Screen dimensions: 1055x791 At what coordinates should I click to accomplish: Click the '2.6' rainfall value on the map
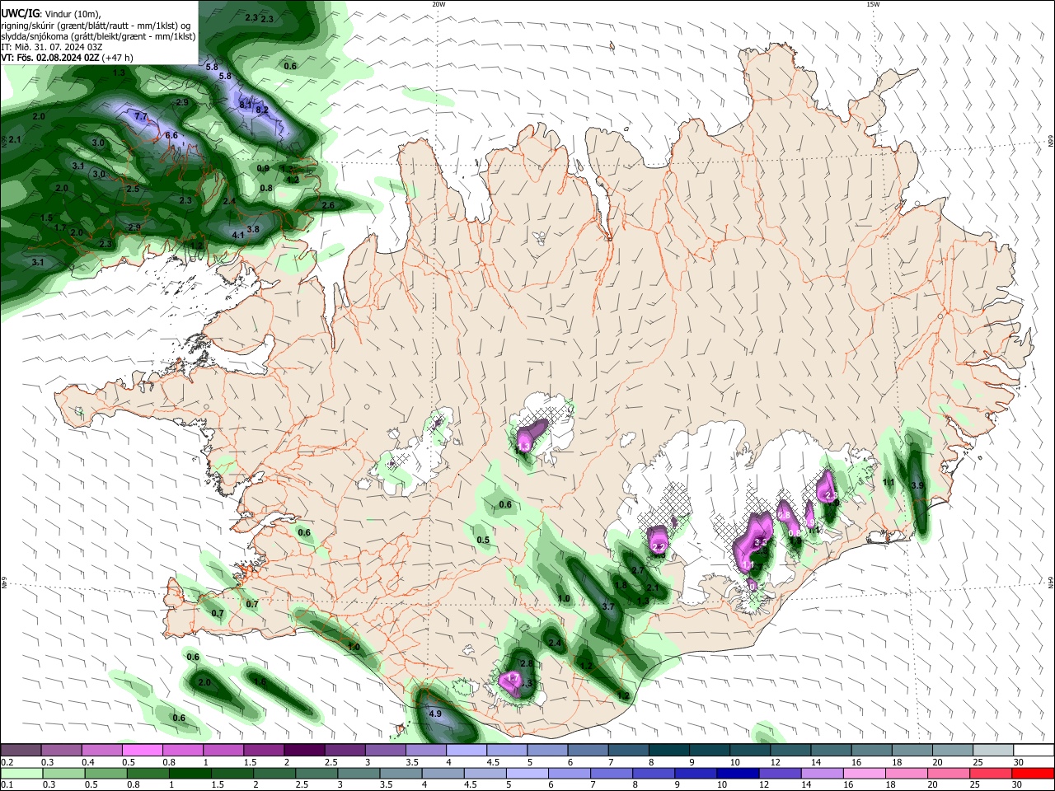click(x=327, y=205)
